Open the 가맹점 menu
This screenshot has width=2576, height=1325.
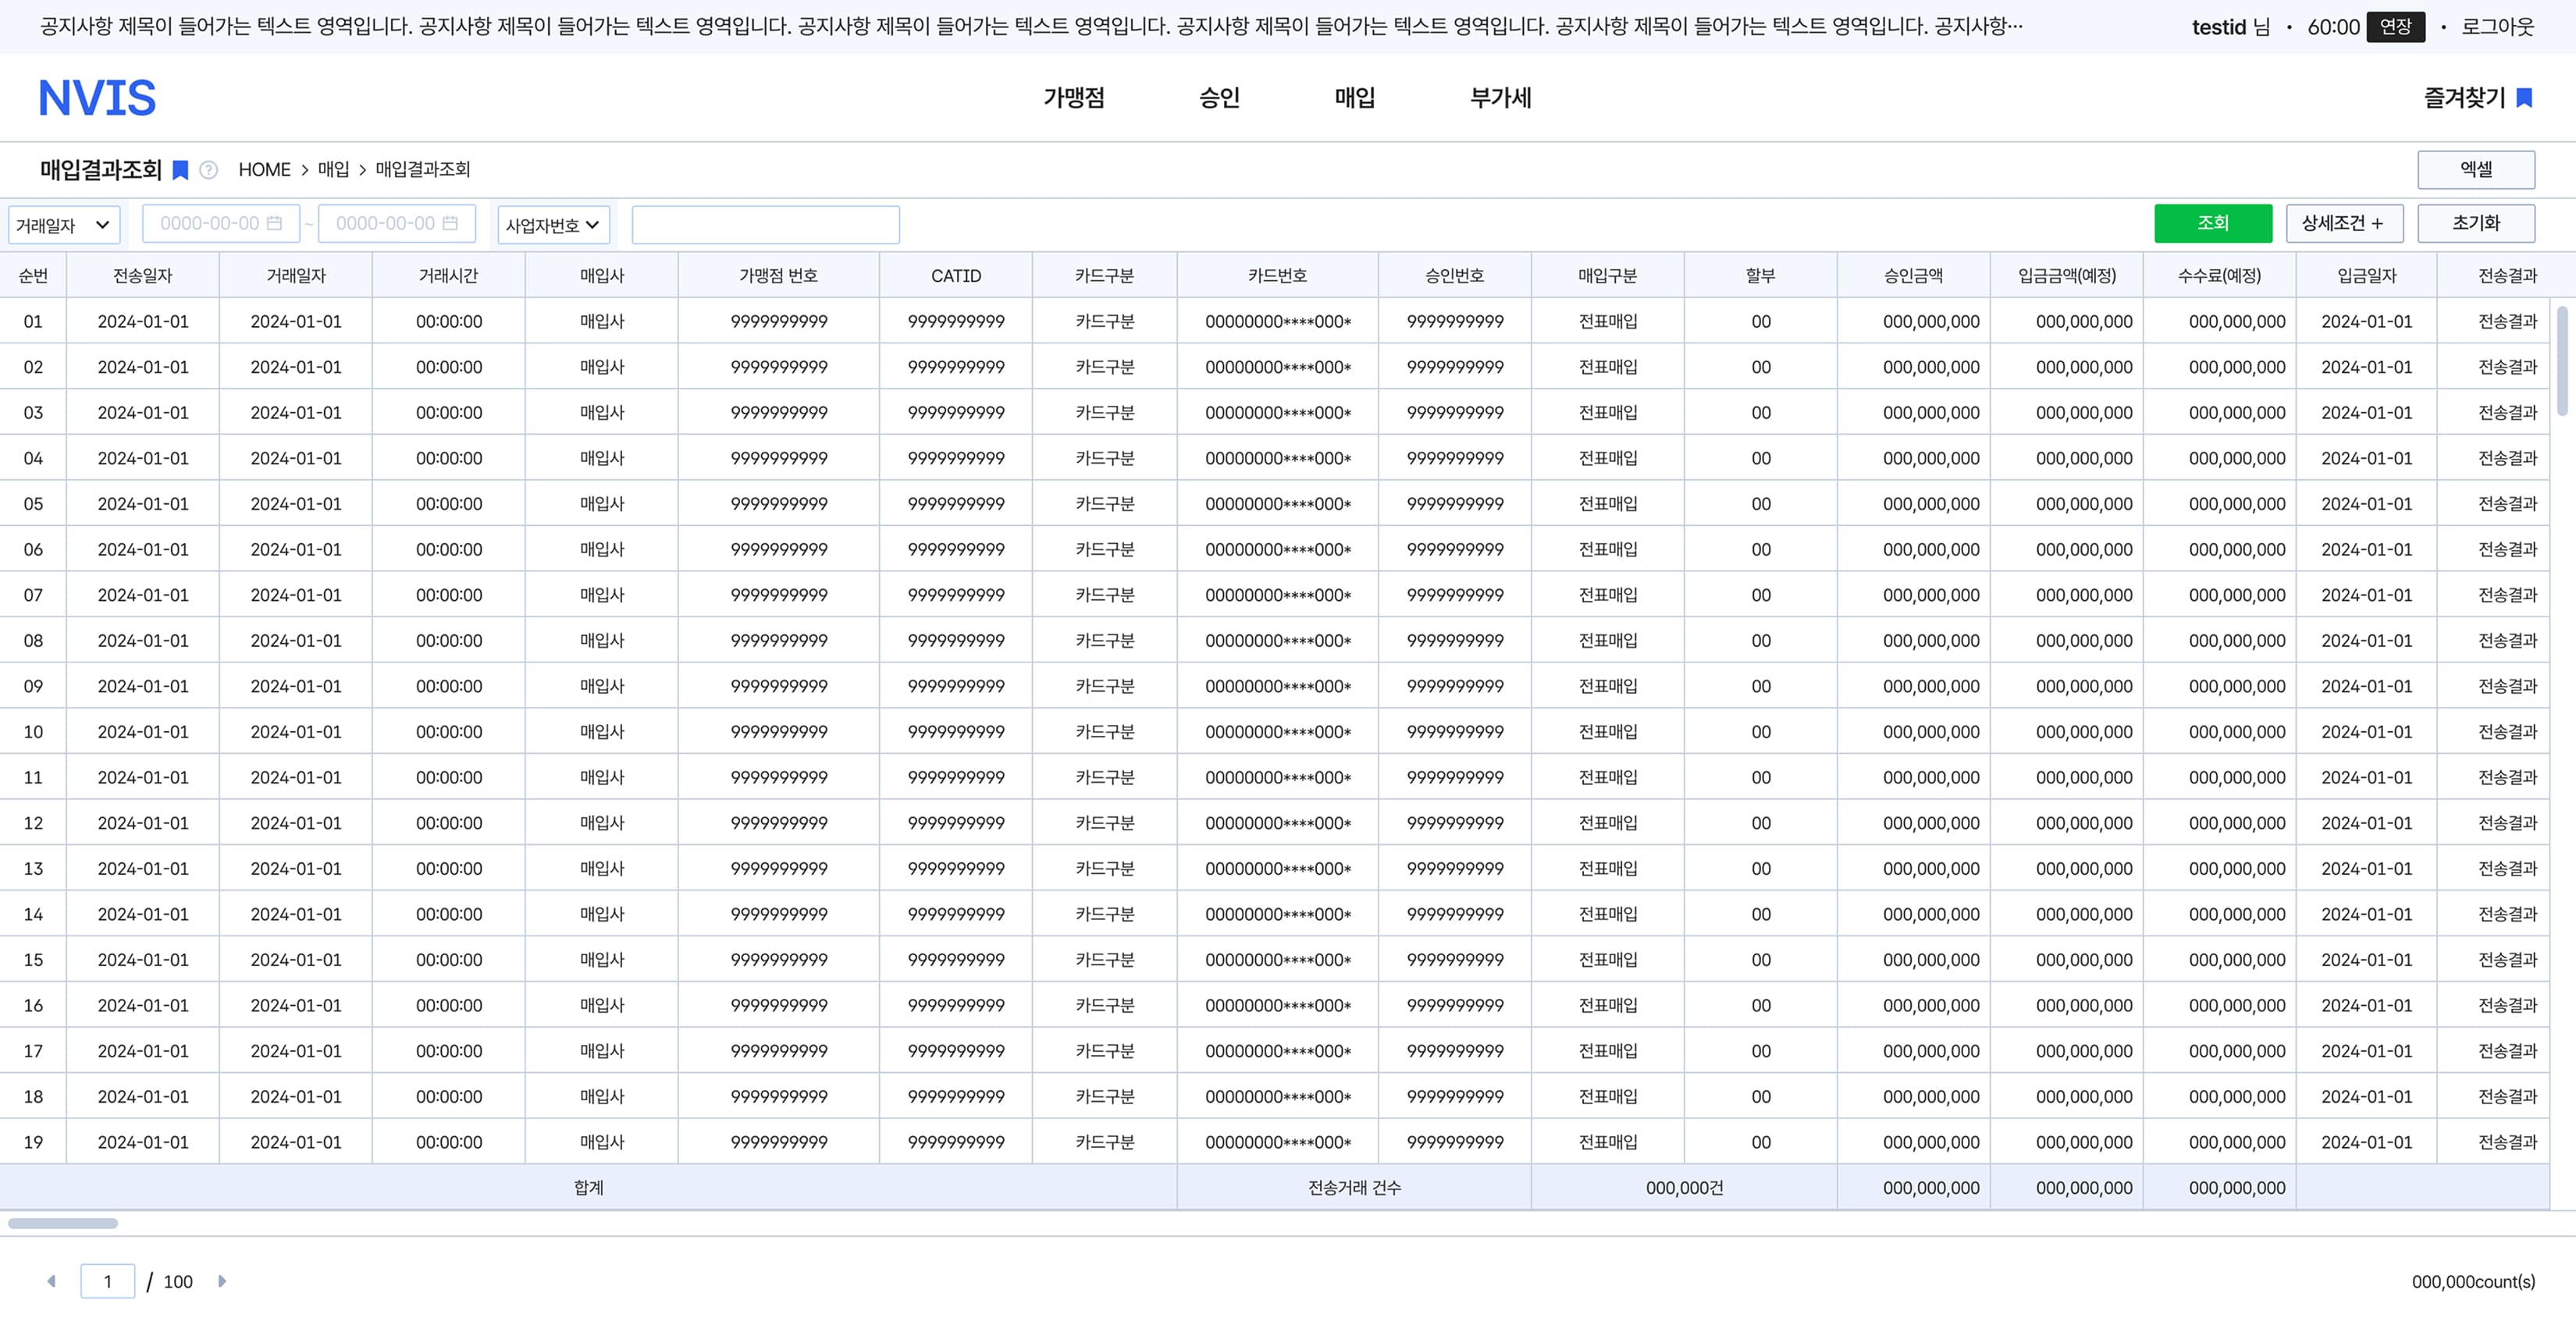(1074, 98)
